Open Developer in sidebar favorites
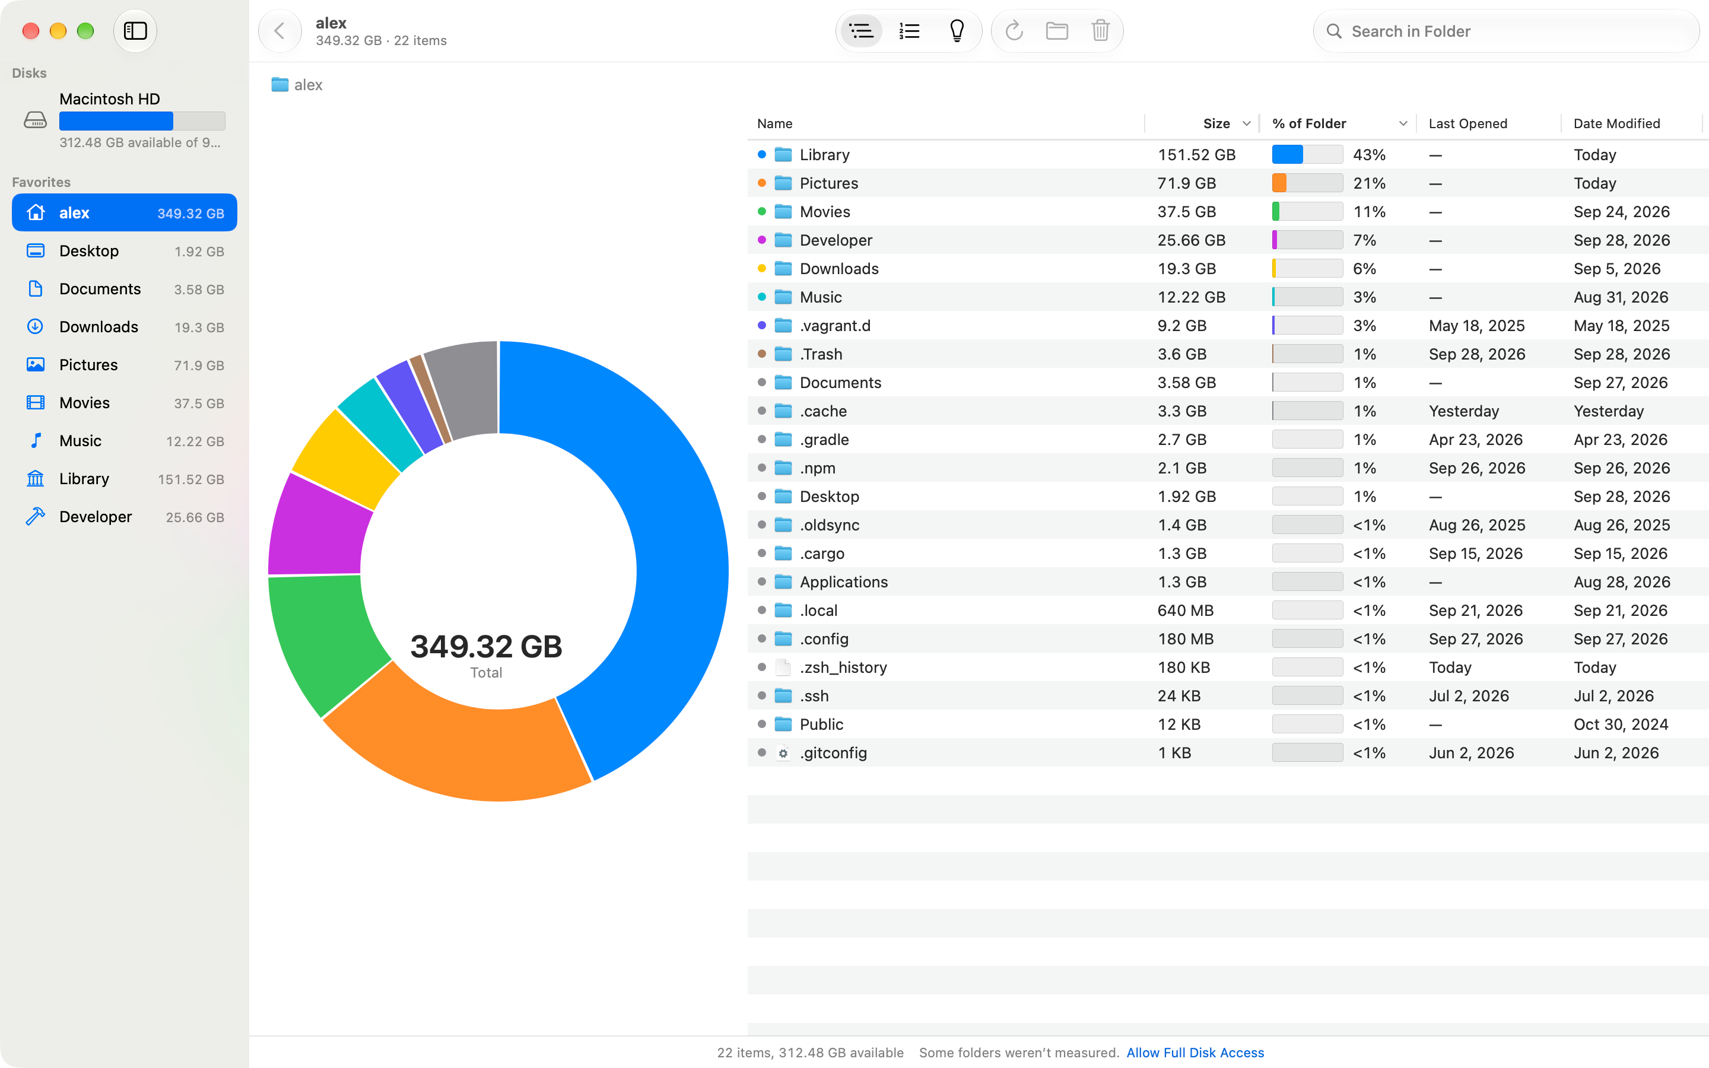The width and height of the screenshot is (1709, 1068). 124,517
